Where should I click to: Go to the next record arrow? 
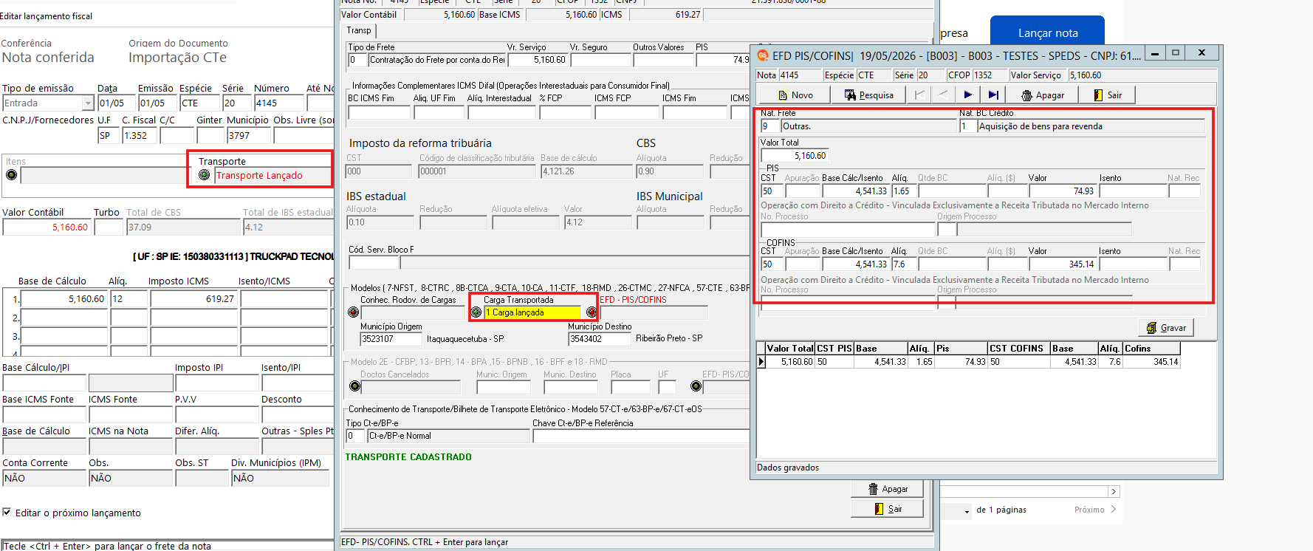[x=968, y=95]
